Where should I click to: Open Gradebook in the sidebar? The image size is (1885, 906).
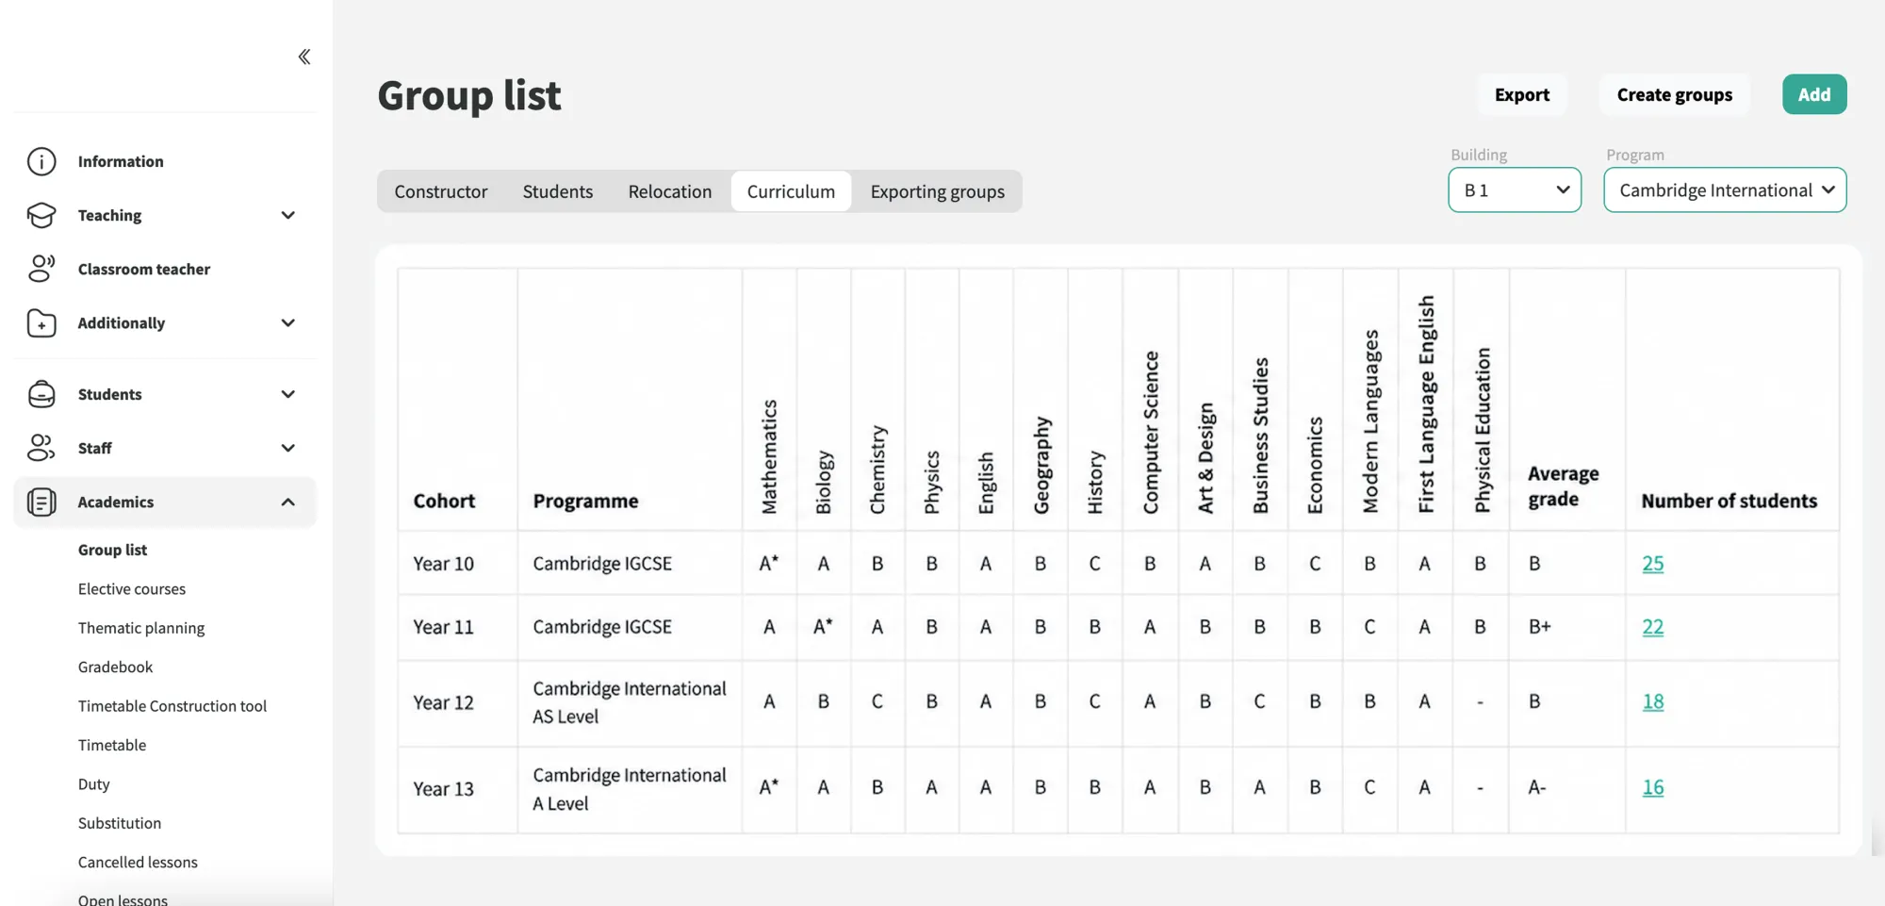click(115, 667)
